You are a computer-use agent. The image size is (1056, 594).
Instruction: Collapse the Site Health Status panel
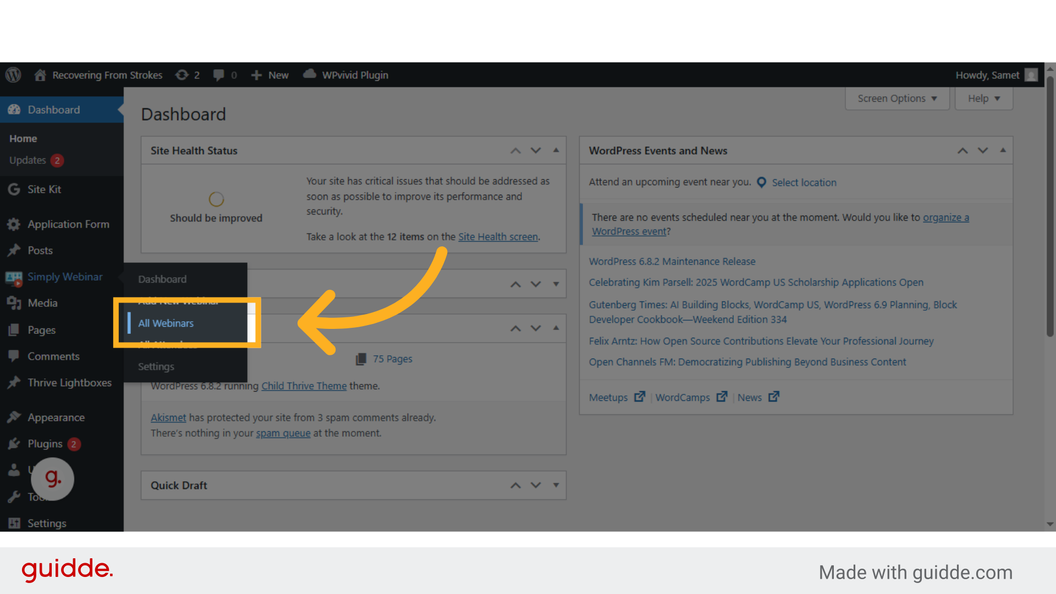click(x=556, y=150)
